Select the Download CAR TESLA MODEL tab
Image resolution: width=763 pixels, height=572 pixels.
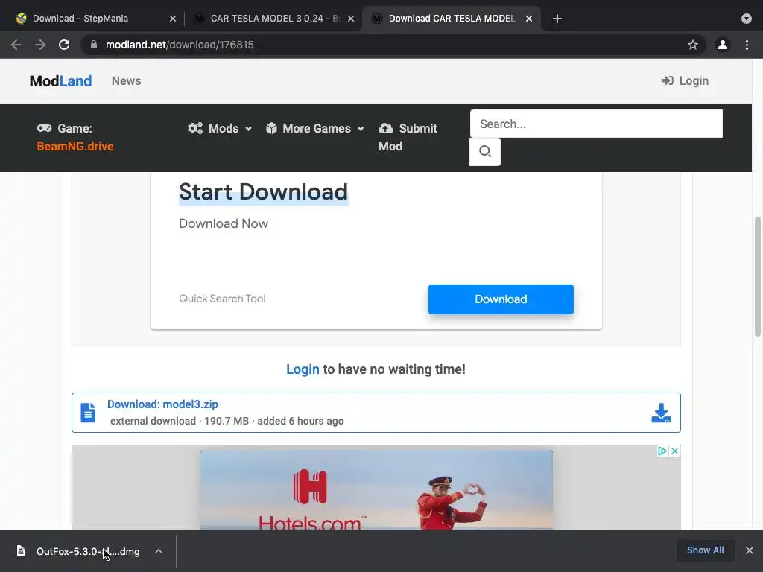click(x=451, y=19)
